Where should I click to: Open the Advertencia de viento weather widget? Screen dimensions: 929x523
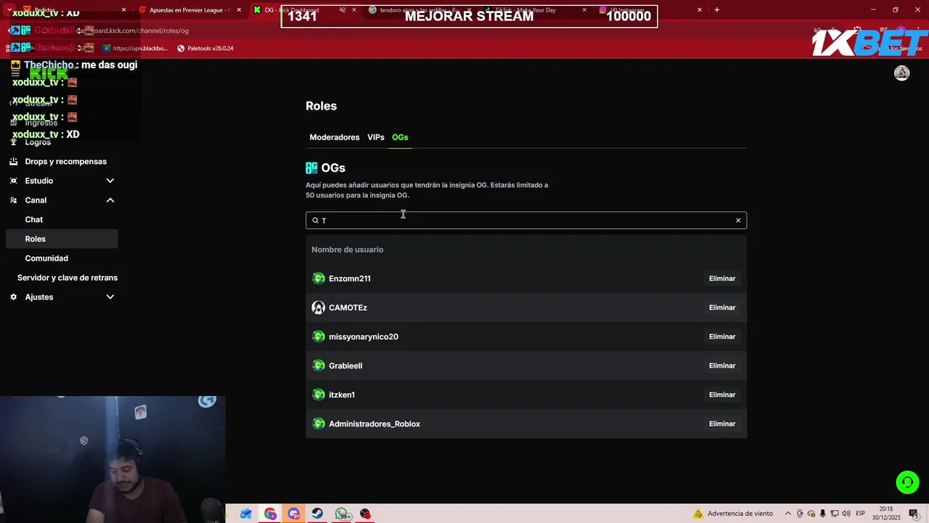tap(733, 514)
